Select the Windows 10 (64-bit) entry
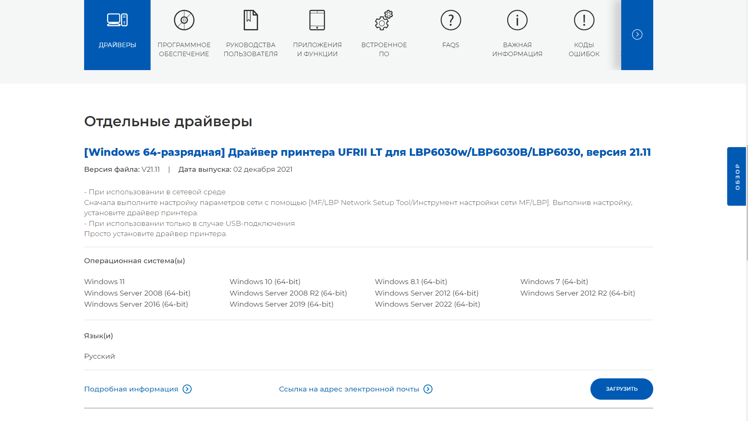Viewport: 748px width, 421px height. 265,282
